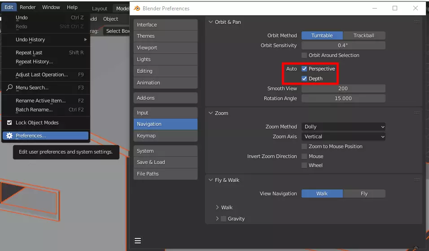Click the Zoom panel grip dots

(417, 113)
